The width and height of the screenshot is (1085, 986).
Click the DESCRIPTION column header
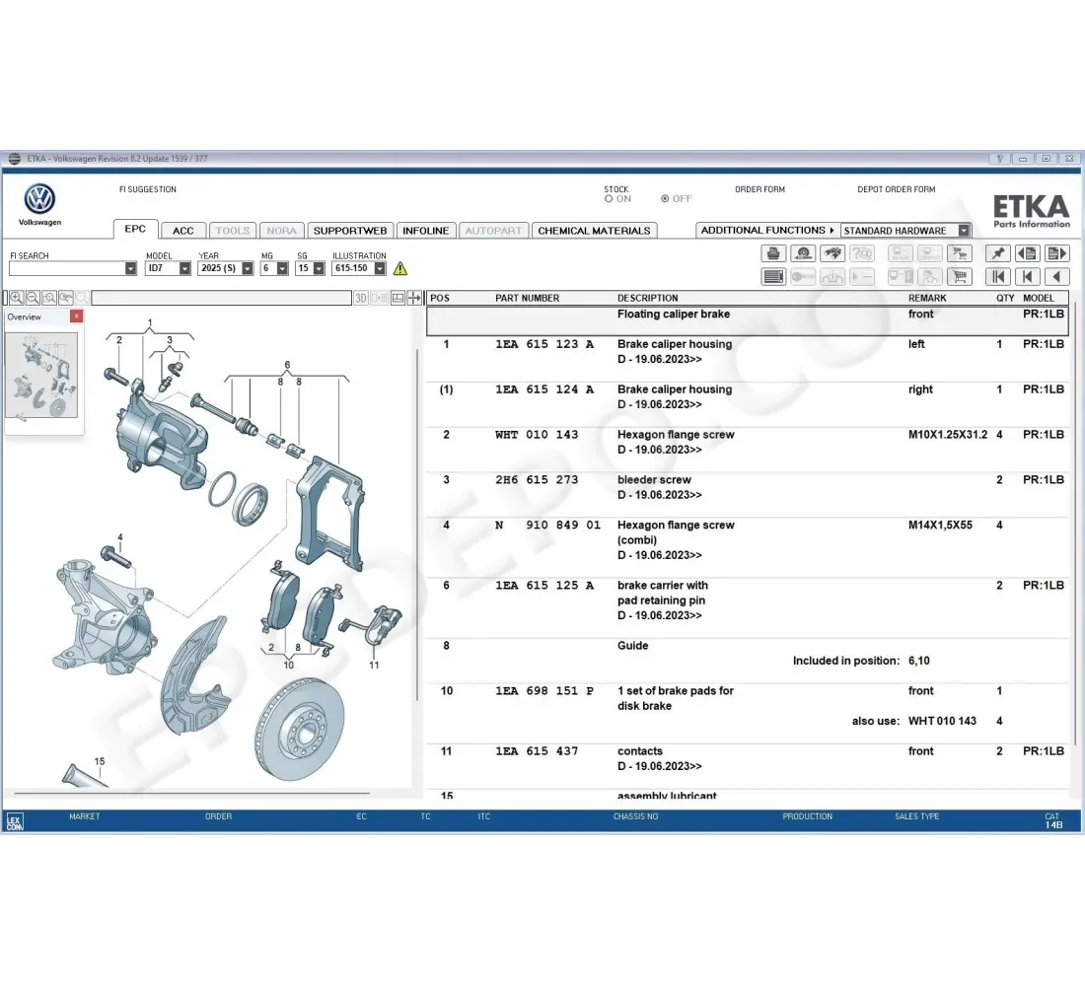click(648, 298)
